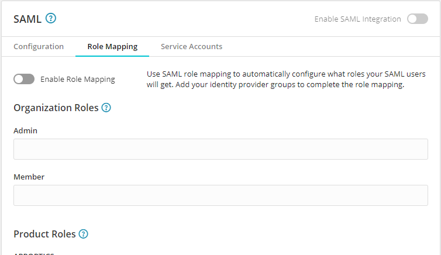This screenshot has height=255, width=441.
Task: Toggle the Enable Role Mapping switch
Action: 24,80
